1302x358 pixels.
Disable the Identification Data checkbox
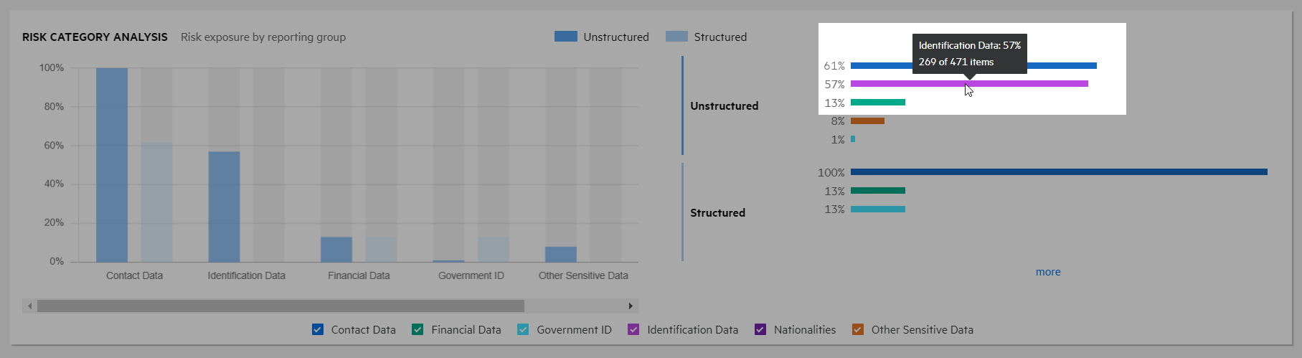[633, 330]
